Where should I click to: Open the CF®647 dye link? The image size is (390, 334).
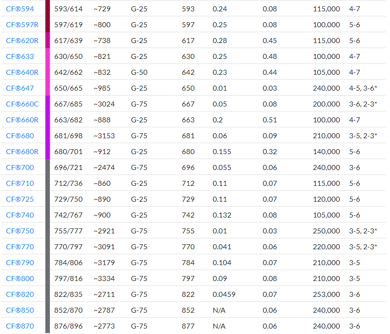[x=20, y=88]
